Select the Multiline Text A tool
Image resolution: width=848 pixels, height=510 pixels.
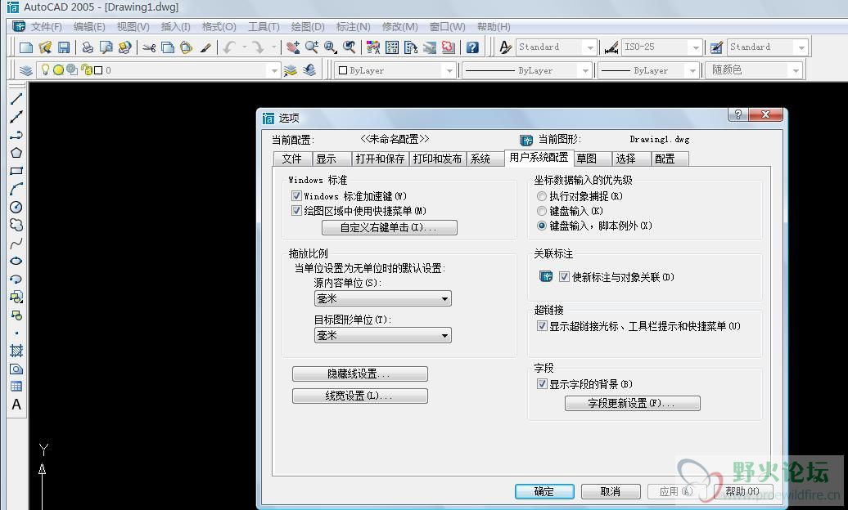tap(16, 405)
